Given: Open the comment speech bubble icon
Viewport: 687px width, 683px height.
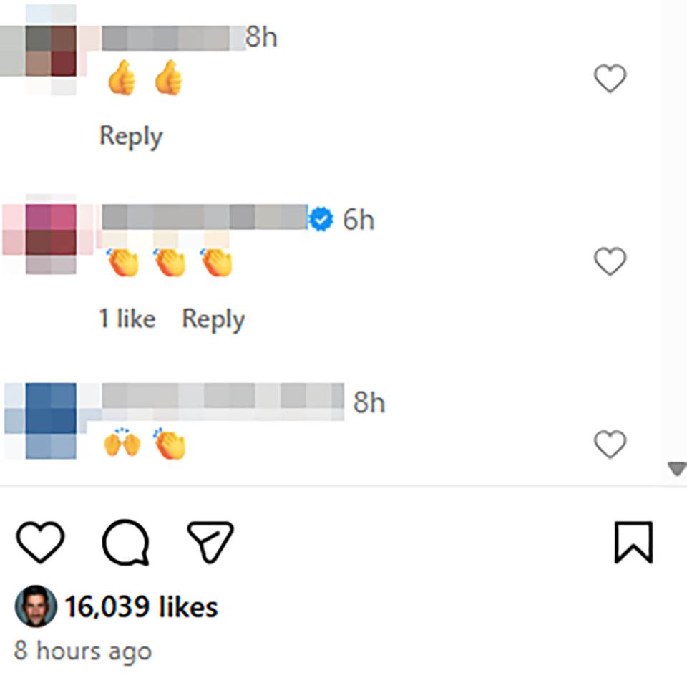Looking at the screenshot, I should (126, 542).
